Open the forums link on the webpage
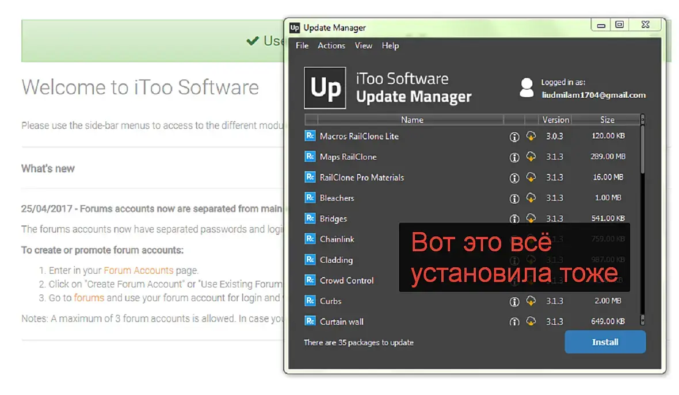 click(x=89, y=298)
